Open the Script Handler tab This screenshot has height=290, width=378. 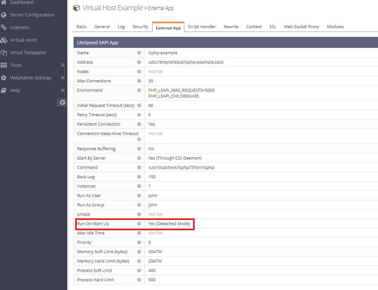point(202,27)
